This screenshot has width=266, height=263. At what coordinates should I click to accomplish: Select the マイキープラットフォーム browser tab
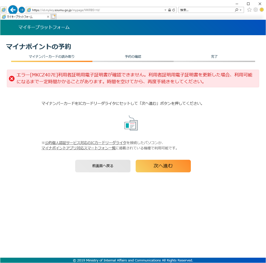point(24,17)
